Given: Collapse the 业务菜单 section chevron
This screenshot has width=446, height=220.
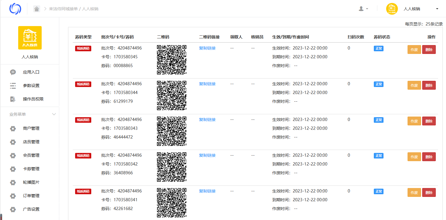Looking at the screenshot, I should tap(54, 114).
